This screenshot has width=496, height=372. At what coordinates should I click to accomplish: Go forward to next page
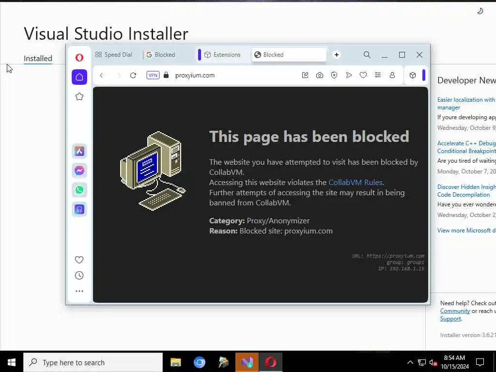coord(119,75)
